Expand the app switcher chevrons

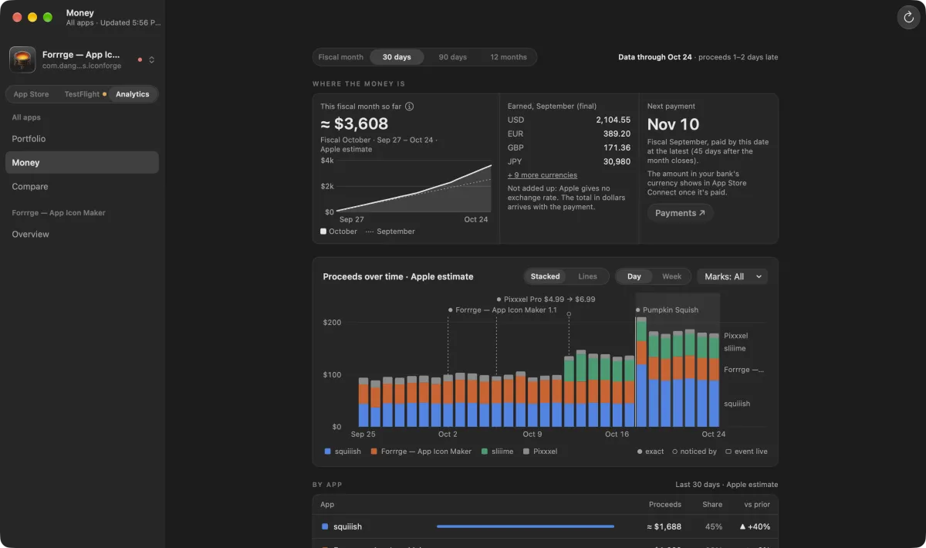tap(152, 59)
